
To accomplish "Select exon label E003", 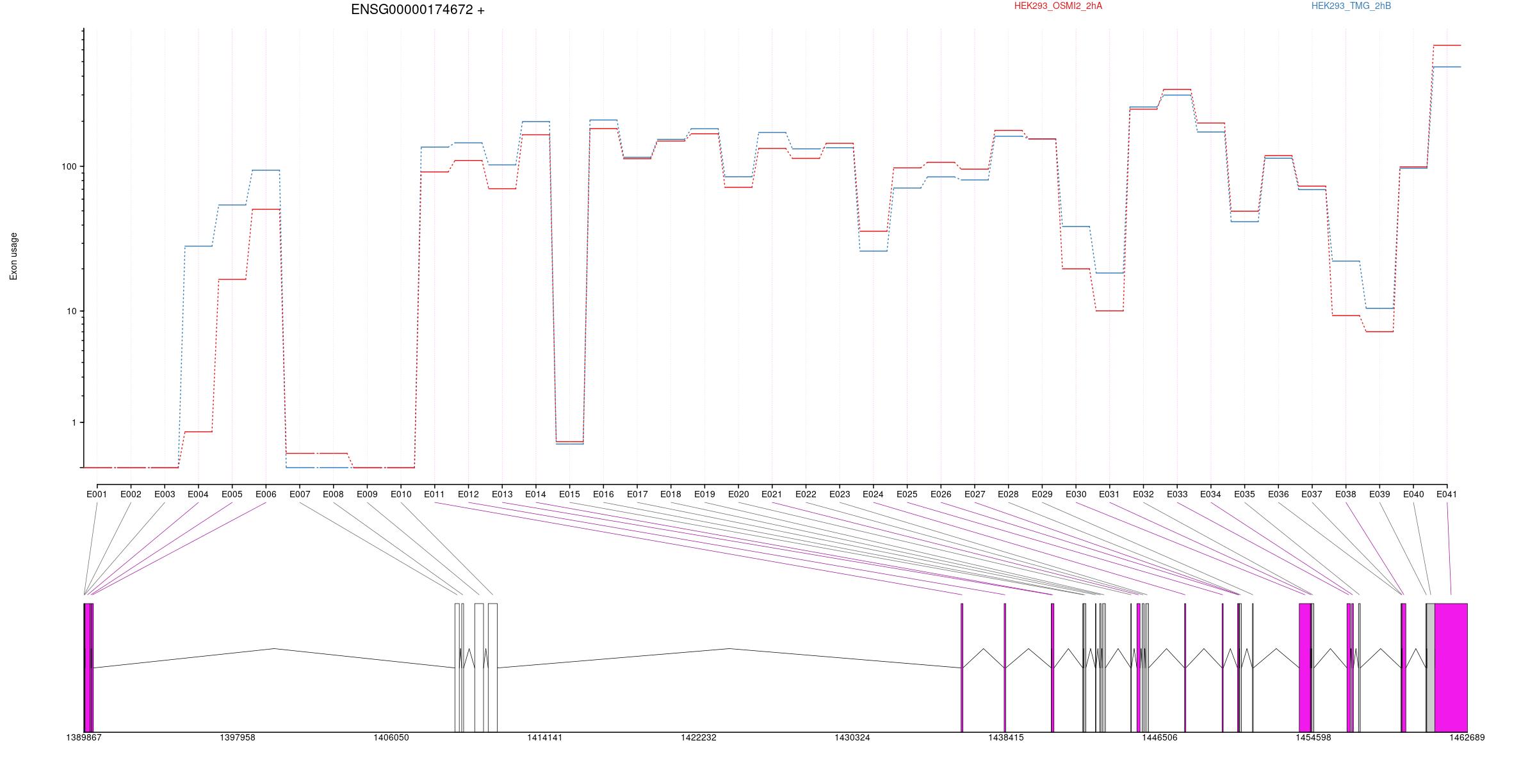I will [165, 494].
